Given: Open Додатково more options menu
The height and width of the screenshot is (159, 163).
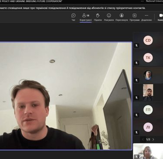Looking at the screenshot, I should 146,17.
